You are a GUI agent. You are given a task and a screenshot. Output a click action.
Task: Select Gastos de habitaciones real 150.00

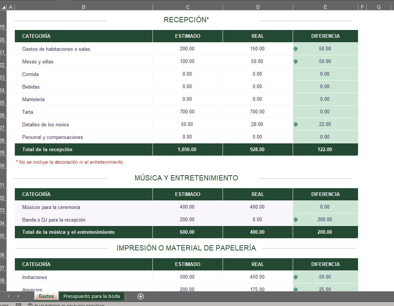coord(258,49)
